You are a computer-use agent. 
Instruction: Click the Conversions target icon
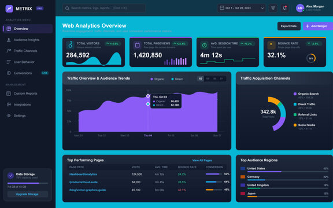pos(9,73)
